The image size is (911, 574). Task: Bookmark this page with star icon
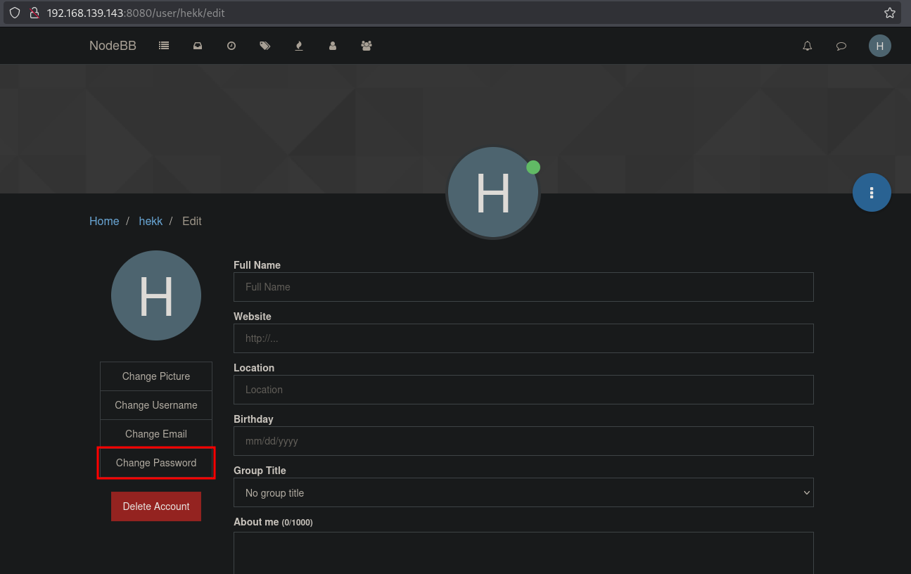click(x=890, y=13)
